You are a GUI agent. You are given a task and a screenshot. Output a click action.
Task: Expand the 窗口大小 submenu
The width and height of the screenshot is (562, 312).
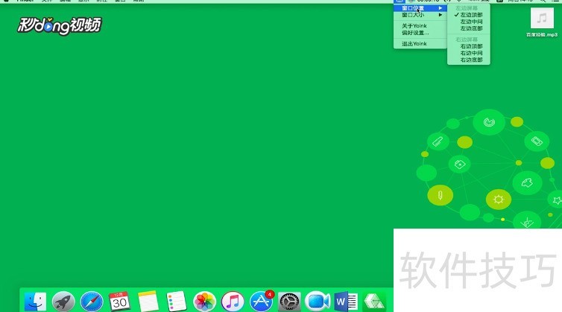coord(420,15)
